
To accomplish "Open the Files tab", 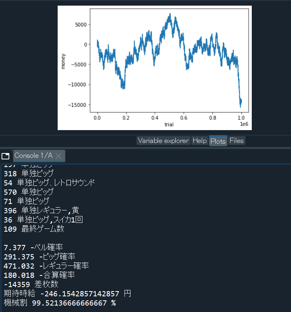I will 237,141.
